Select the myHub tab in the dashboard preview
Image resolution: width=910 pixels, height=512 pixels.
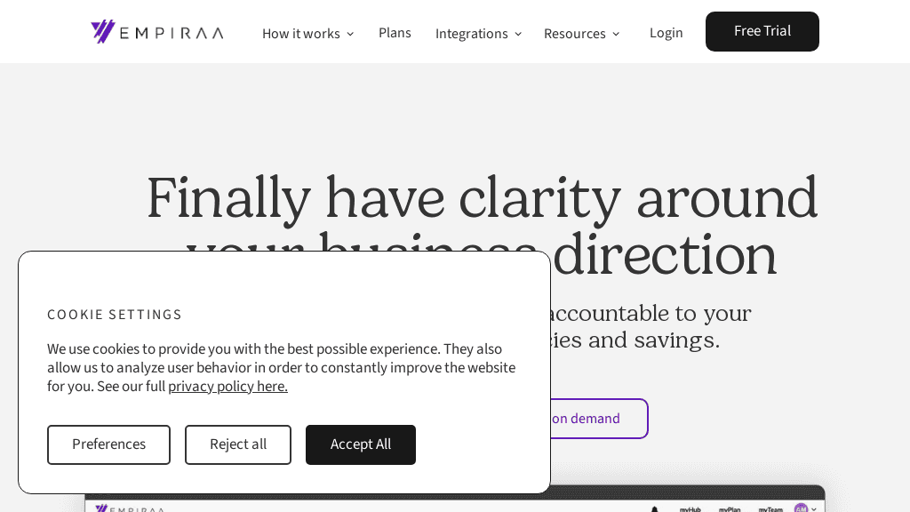[690, 510]
